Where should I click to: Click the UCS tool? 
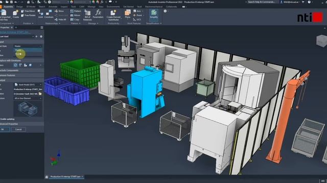click(137, 19)
